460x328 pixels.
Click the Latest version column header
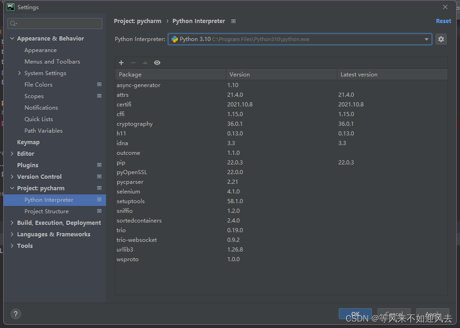click(393, 75)
